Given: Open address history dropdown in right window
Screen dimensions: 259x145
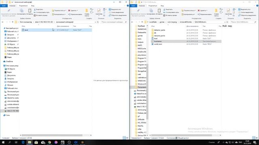Looking at the screenshot, I should point(225,22).
